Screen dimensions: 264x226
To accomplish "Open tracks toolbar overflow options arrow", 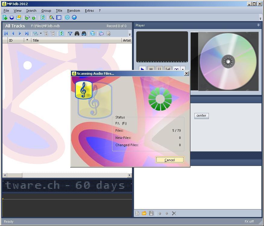I will (x=130, y=35).
